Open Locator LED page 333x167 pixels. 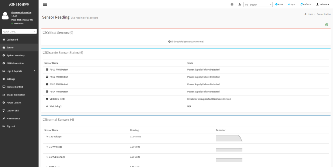[19, 110]
